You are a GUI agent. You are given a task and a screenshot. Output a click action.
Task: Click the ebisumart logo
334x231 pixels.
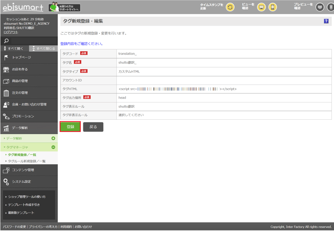click(x=23, y=8)
